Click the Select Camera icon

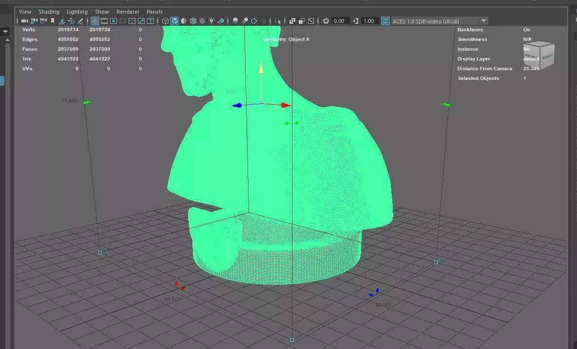point(25,21)
